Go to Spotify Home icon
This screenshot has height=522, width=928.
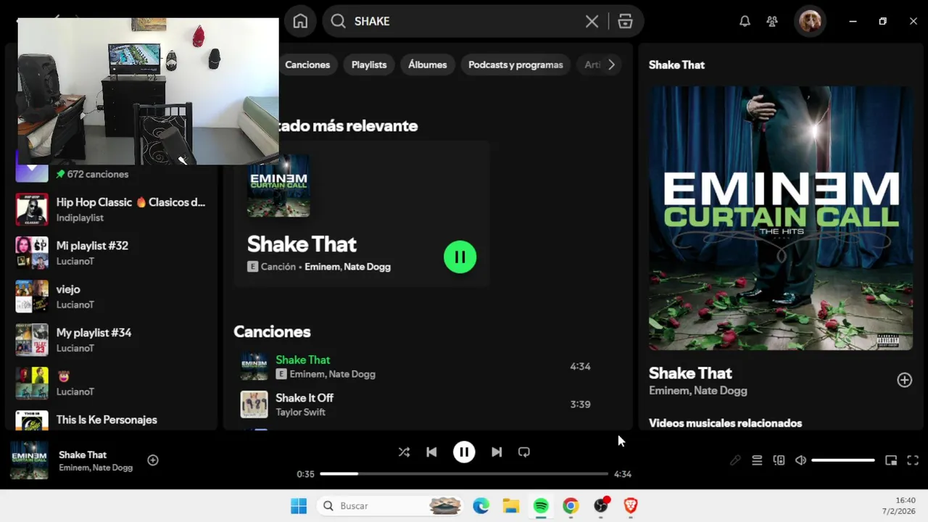click(x=300, y=21)
